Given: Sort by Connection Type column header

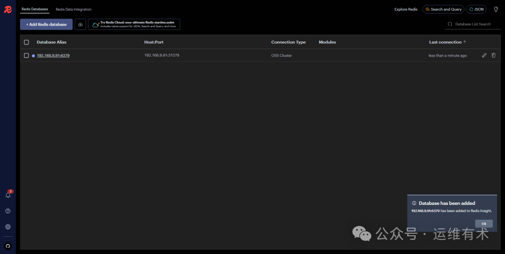Looking at the screenshot, I should [288, 42].
